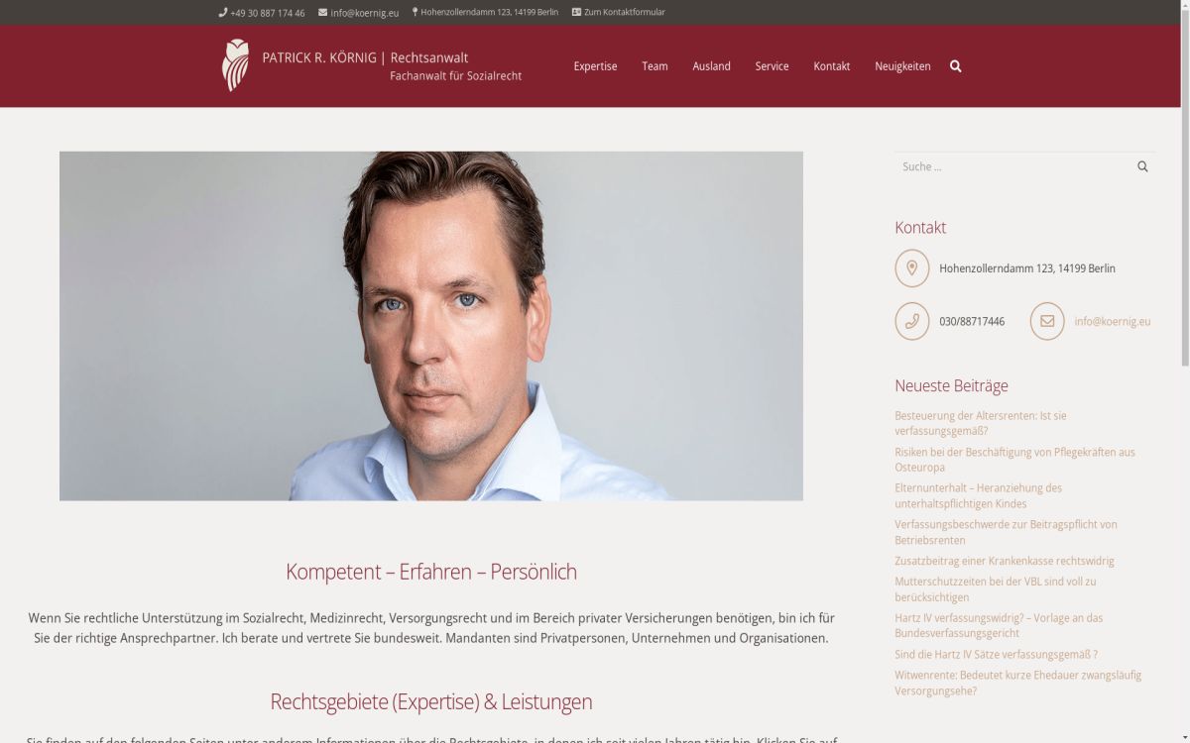This screenshot has width=1190, height=743.
Task: Click the info@koernig.eu sidebar email link
Action: 1112,321
